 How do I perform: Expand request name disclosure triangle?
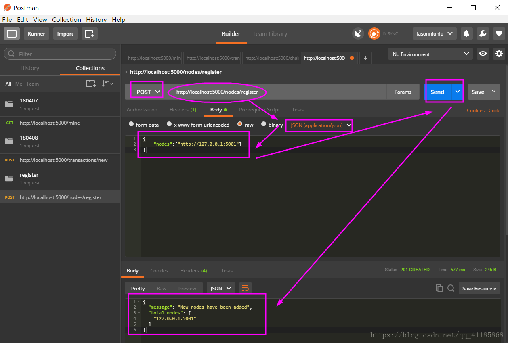(x=126, y=72)
